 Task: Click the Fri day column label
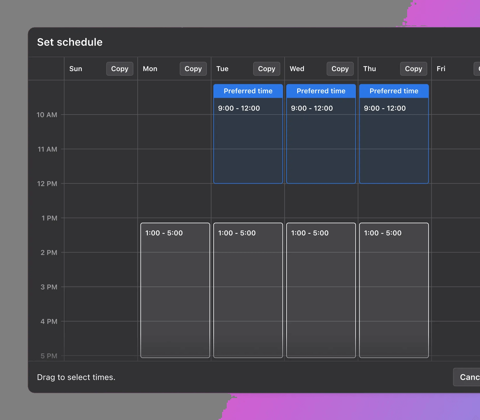click(441, 69)
